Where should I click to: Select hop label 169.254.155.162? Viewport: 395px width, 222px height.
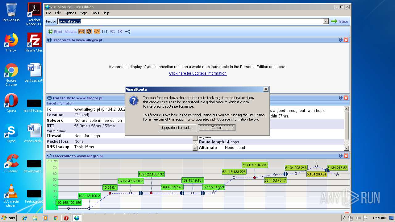(131, 181)
